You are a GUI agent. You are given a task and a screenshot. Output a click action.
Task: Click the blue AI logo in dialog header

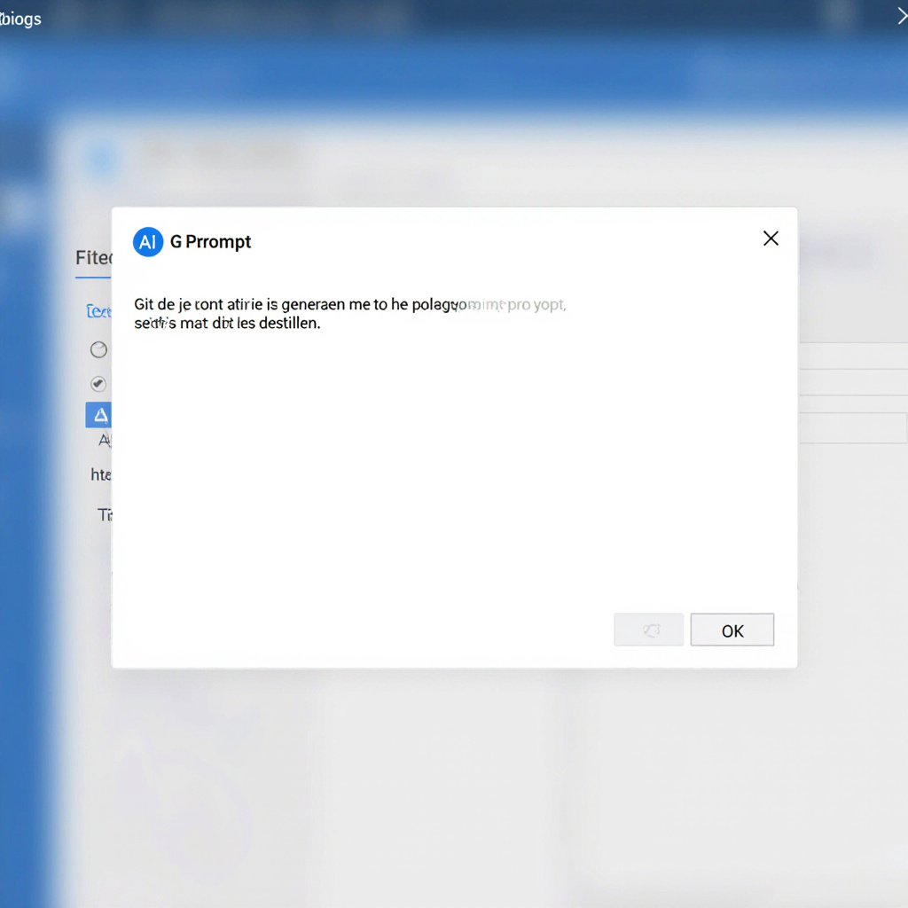[x=148, y=241]
